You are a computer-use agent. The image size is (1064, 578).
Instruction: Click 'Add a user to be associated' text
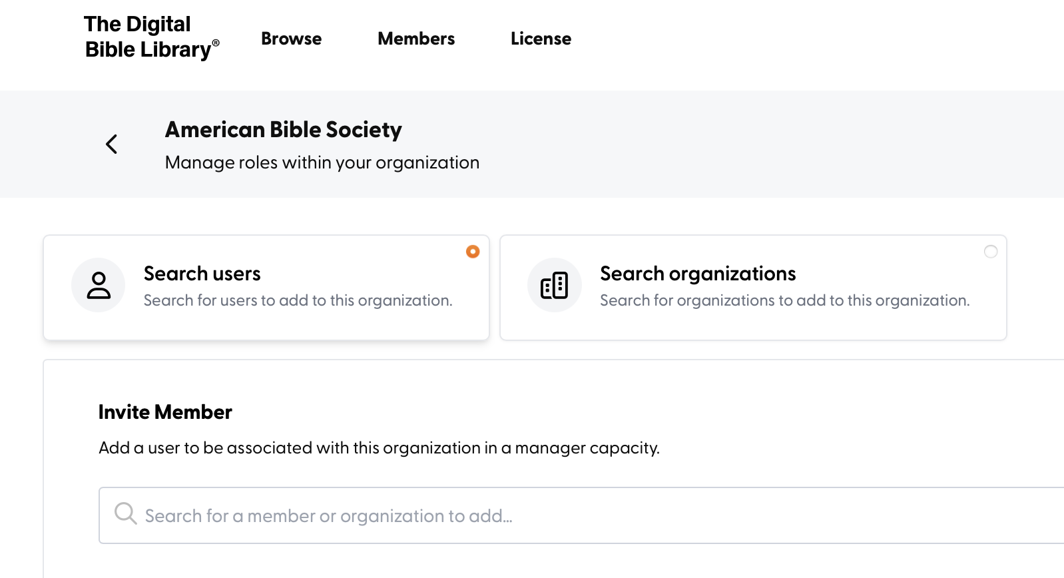pos(380,448)
